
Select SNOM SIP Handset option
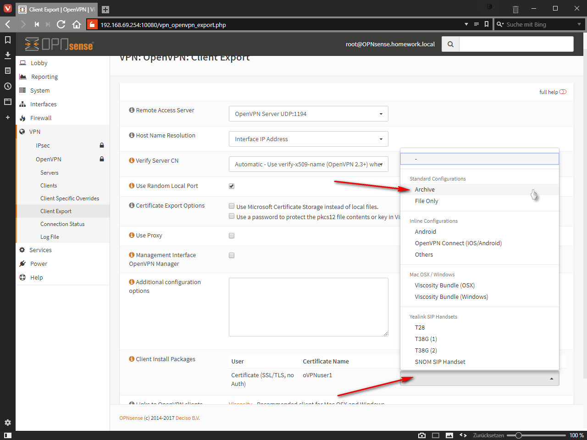click(x=480, y=362)
